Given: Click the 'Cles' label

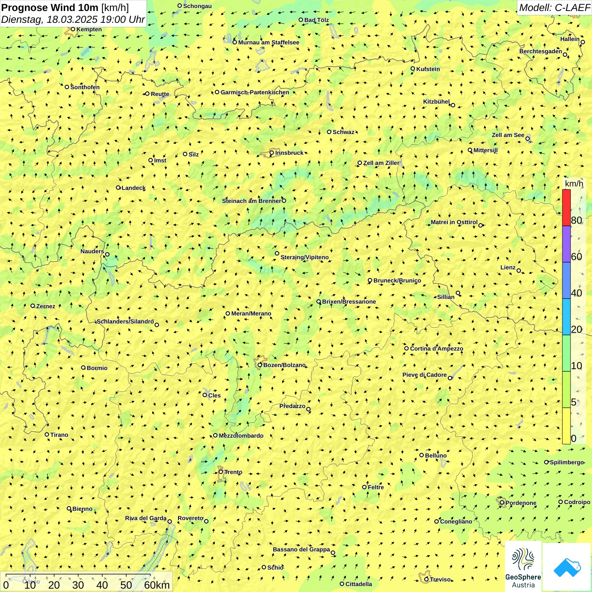Looking at the screenshot, I should click(x=214, y=395).
